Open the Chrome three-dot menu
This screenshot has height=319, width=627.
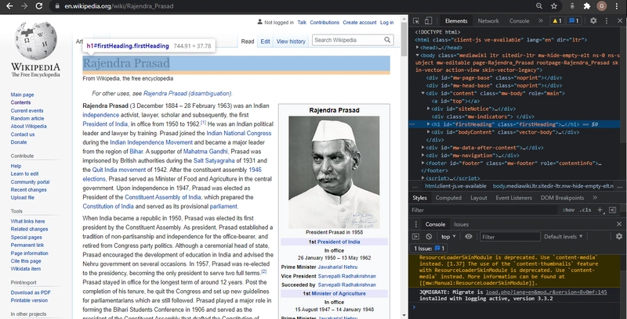pos(617,6)
